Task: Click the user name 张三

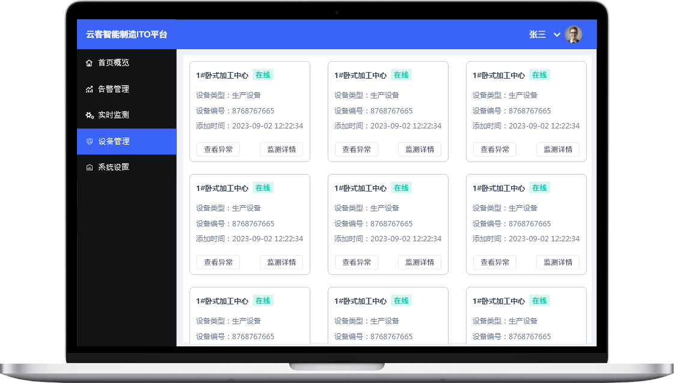Action: [x=538, y=34]
